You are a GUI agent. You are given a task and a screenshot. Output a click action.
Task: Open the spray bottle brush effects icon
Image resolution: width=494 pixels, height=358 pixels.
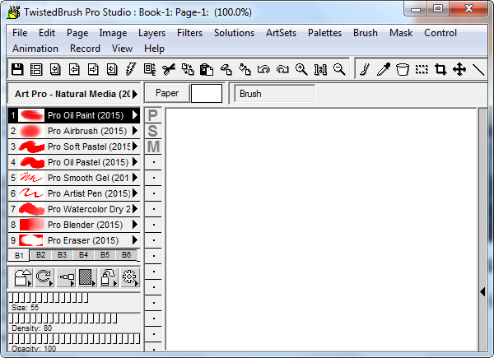[109, 277]
